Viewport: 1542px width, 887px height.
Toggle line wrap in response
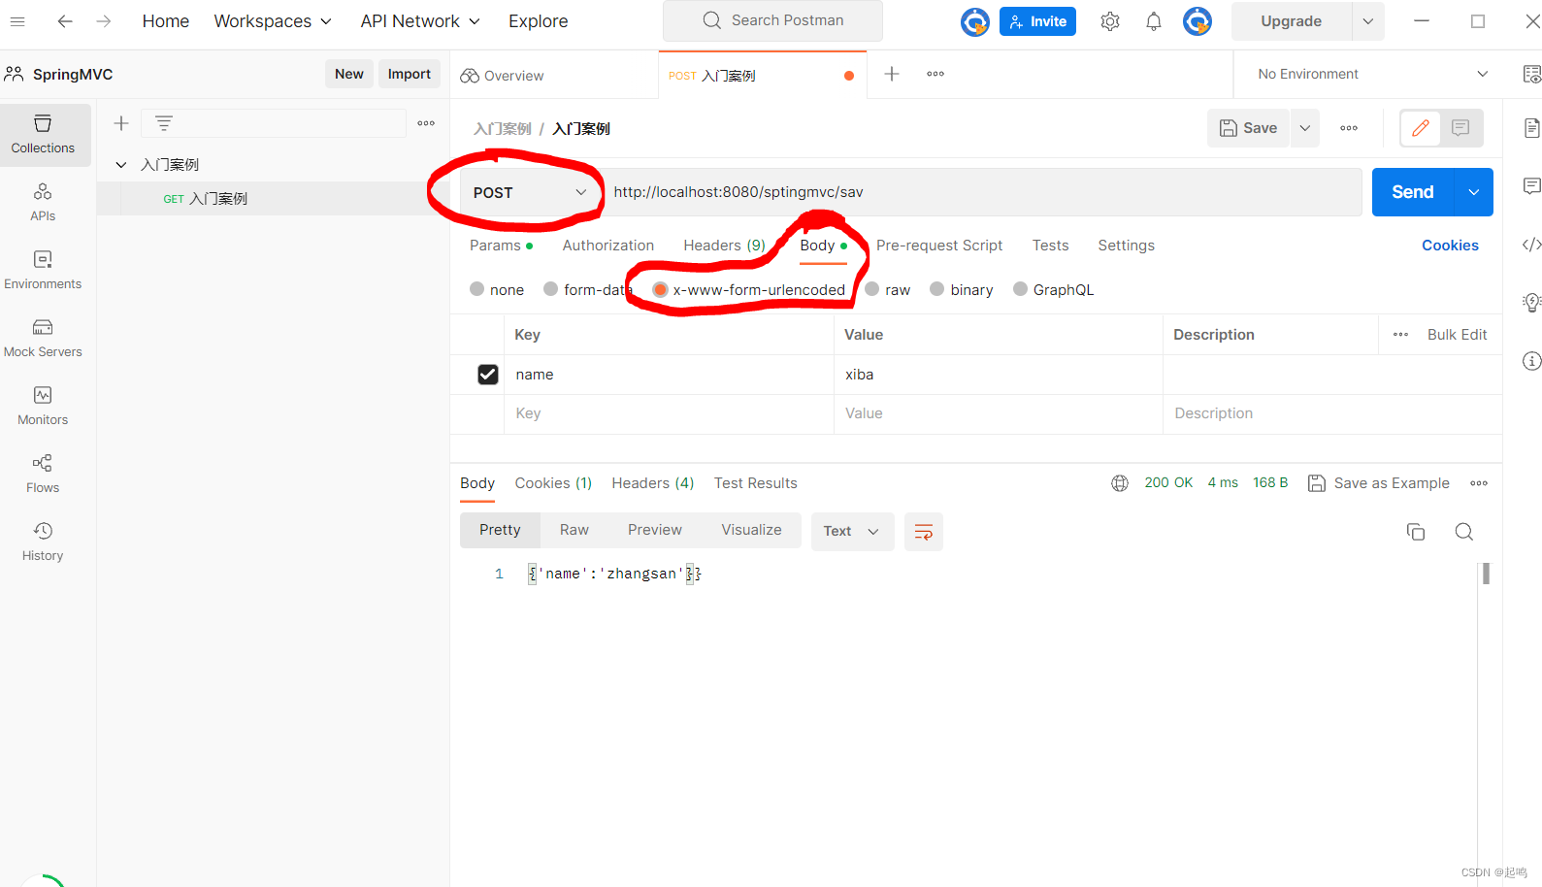click(x=924, y=532)
